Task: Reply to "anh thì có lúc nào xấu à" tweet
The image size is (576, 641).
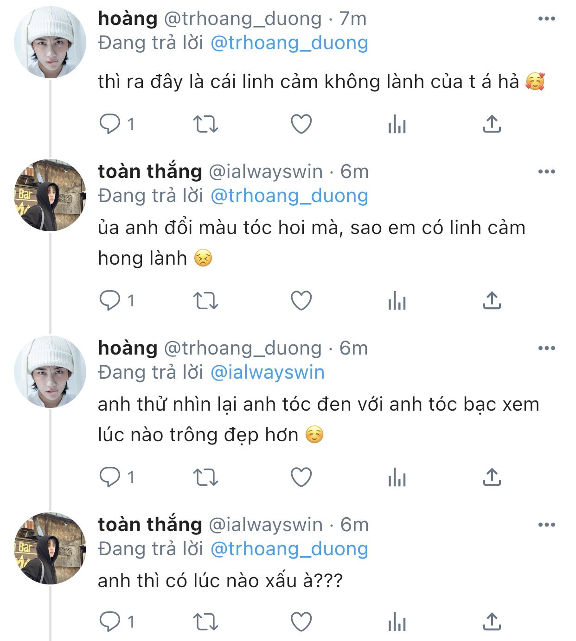Action: 110,622
